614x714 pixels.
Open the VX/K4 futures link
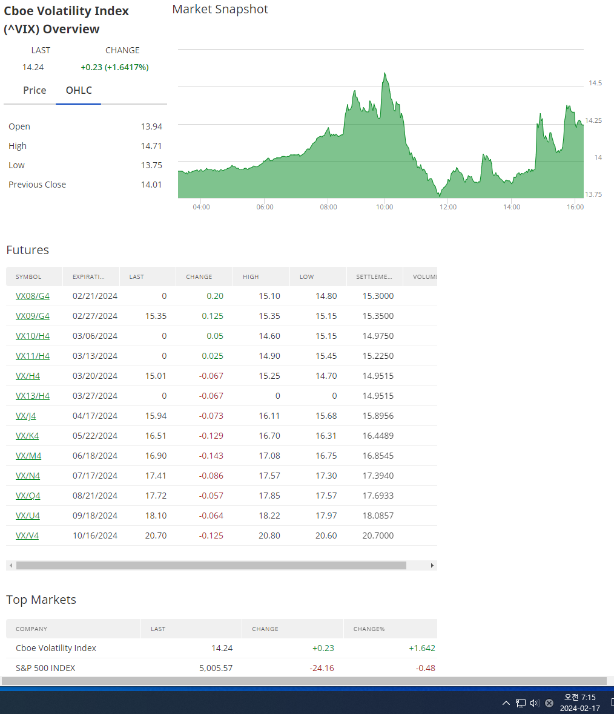(x=27, y=436)
